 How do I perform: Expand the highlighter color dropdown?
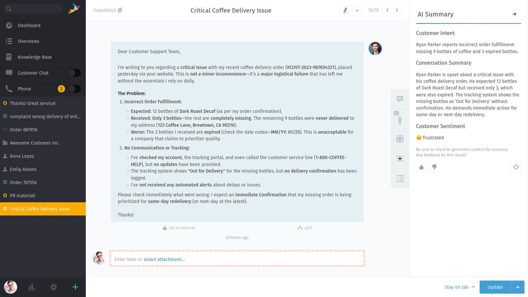coord(357,10)
